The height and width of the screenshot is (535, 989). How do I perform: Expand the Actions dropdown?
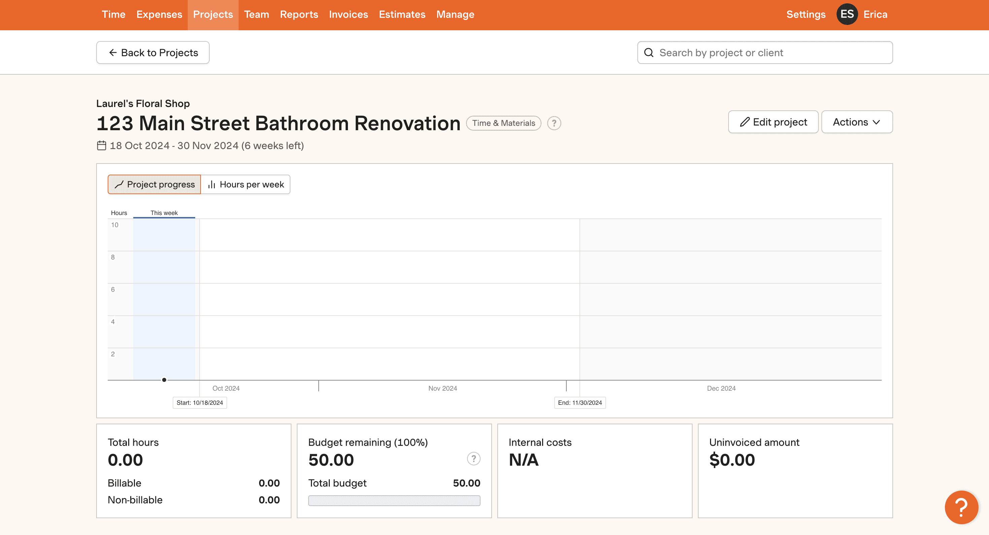pyautogui.click(x=857, y=122)
